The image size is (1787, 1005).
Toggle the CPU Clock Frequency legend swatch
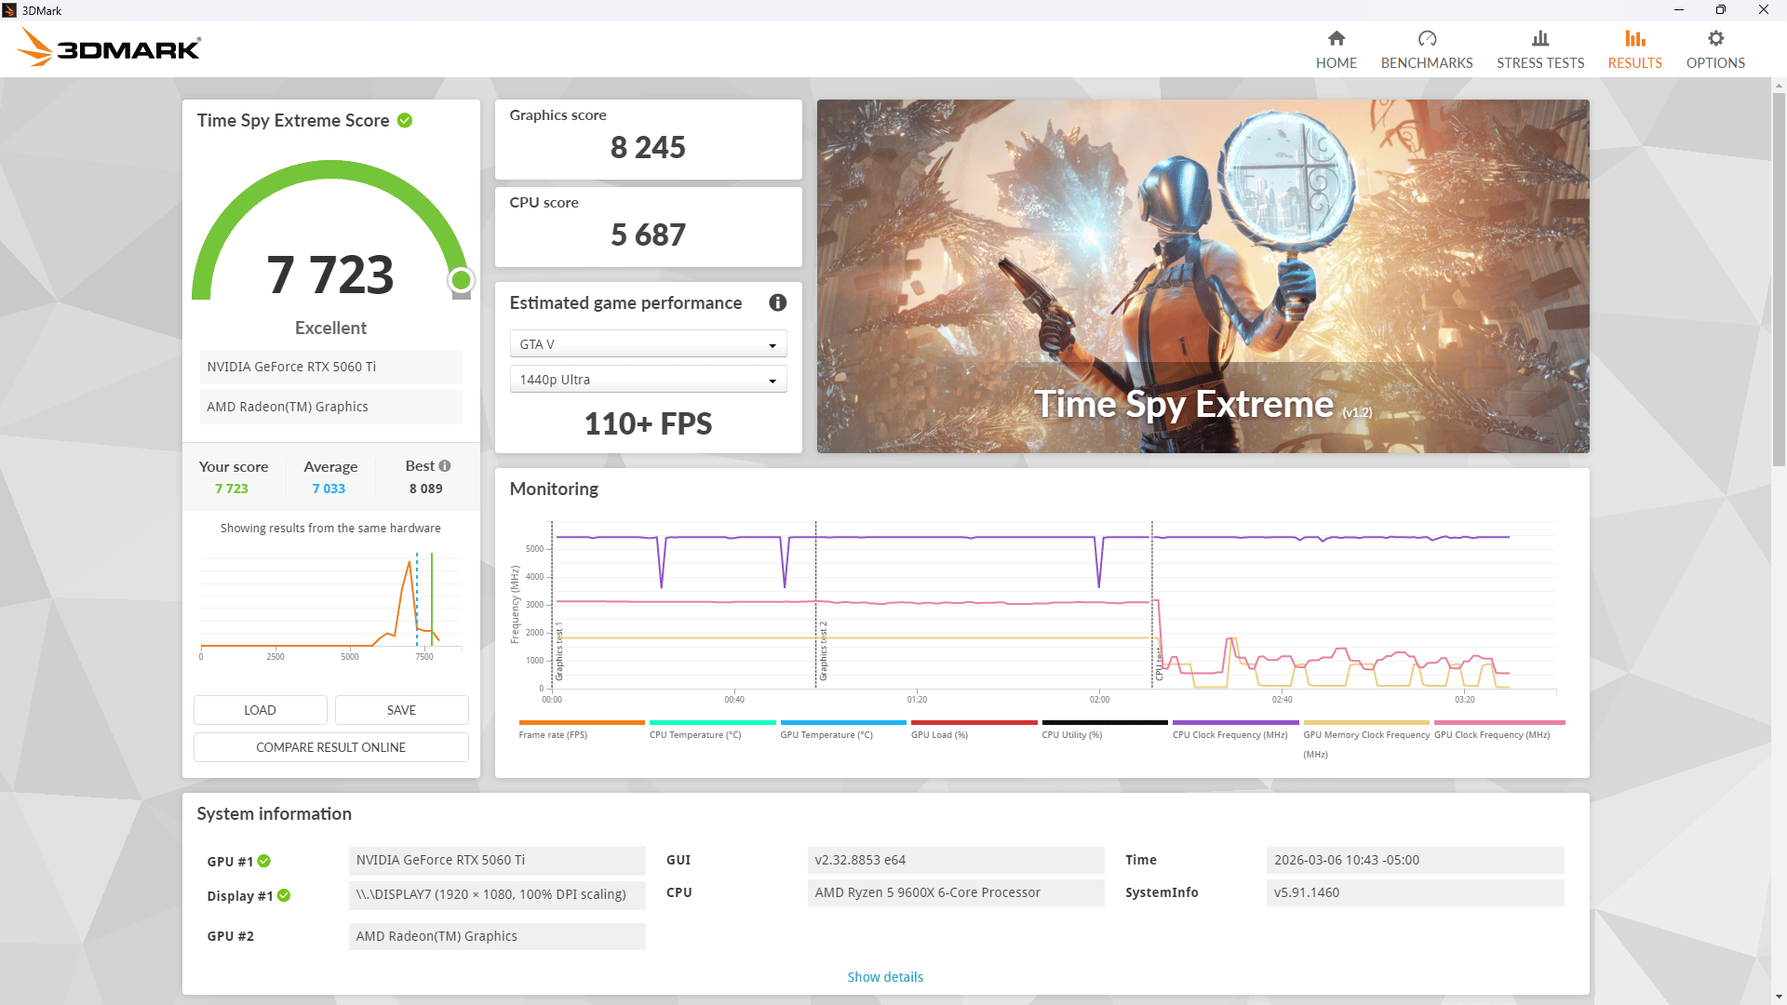pyautogui.click(x=1235, y=722)
